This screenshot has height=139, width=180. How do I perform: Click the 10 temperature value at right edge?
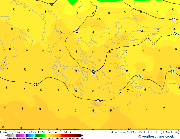[x=178, y=68]
